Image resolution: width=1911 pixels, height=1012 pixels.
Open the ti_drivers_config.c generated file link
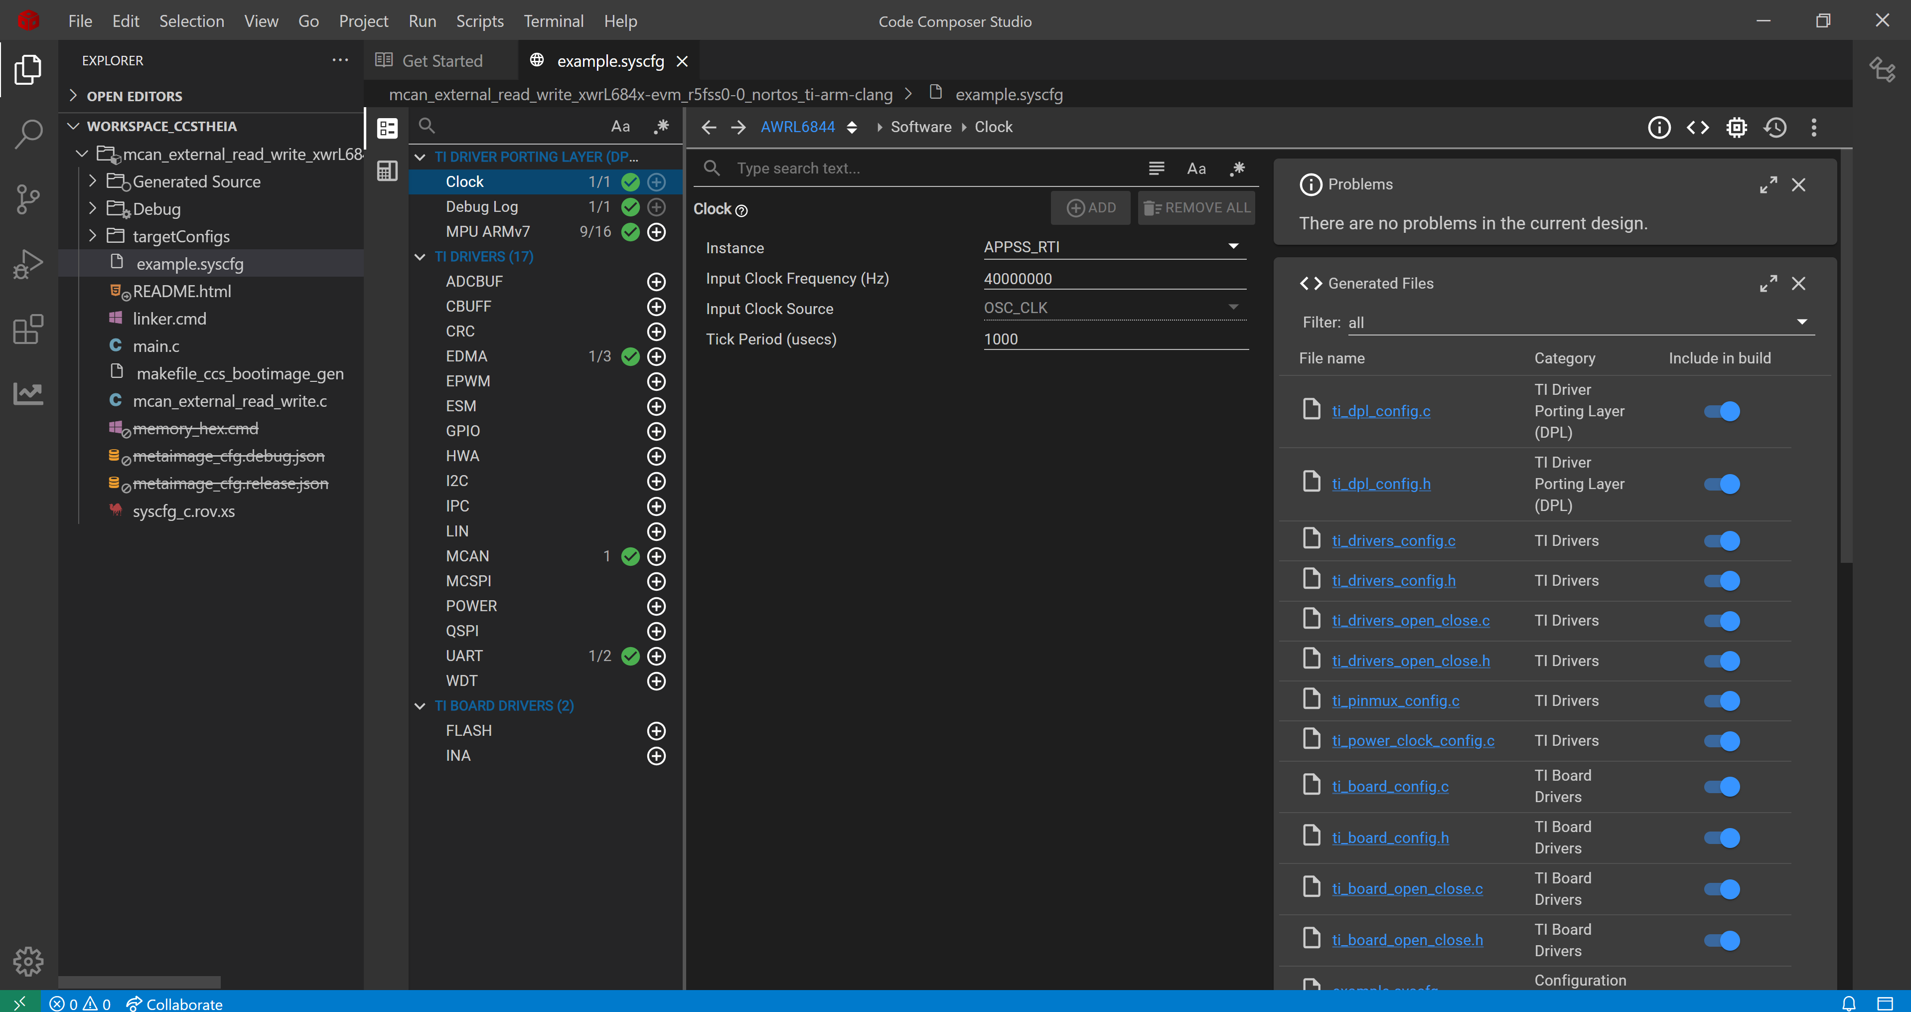(x=1393, y=541)
